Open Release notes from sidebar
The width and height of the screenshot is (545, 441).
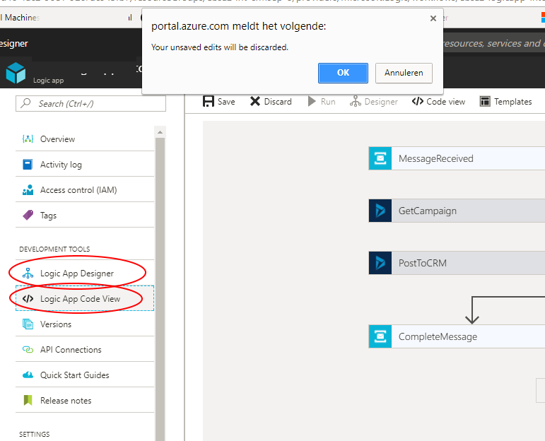pyautogui.click(x=65, y=401)
